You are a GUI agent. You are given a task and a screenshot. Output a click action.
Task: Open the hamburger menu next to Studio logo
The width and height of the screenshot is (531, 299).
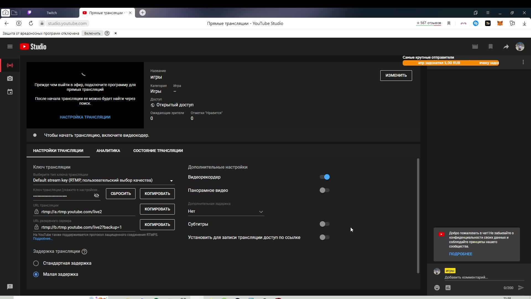pyautogui.click(x=10, y=47)
